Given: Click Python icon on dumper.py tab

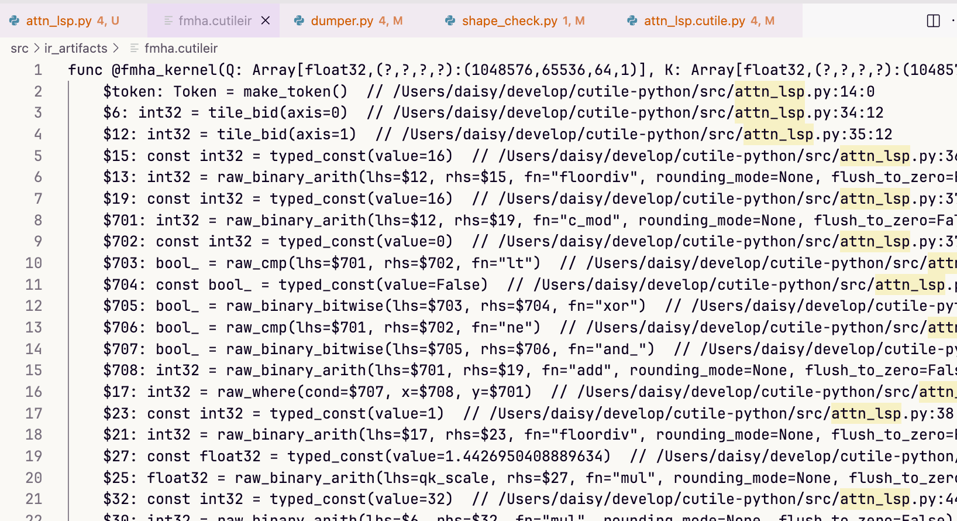Looking at the screenshot, I should point(299,20).
